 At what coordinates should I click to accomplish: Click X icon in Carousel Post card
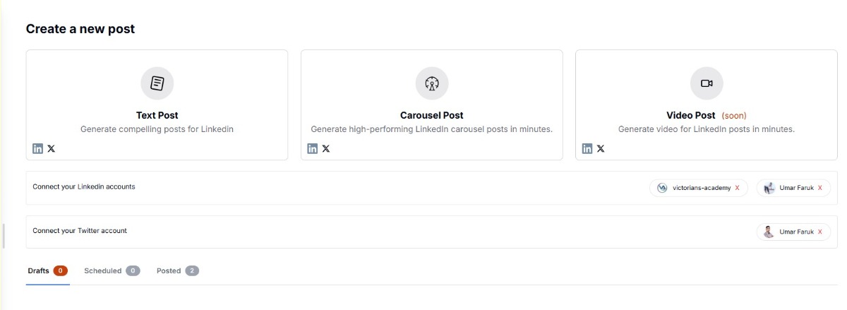[x=325, y=148]
